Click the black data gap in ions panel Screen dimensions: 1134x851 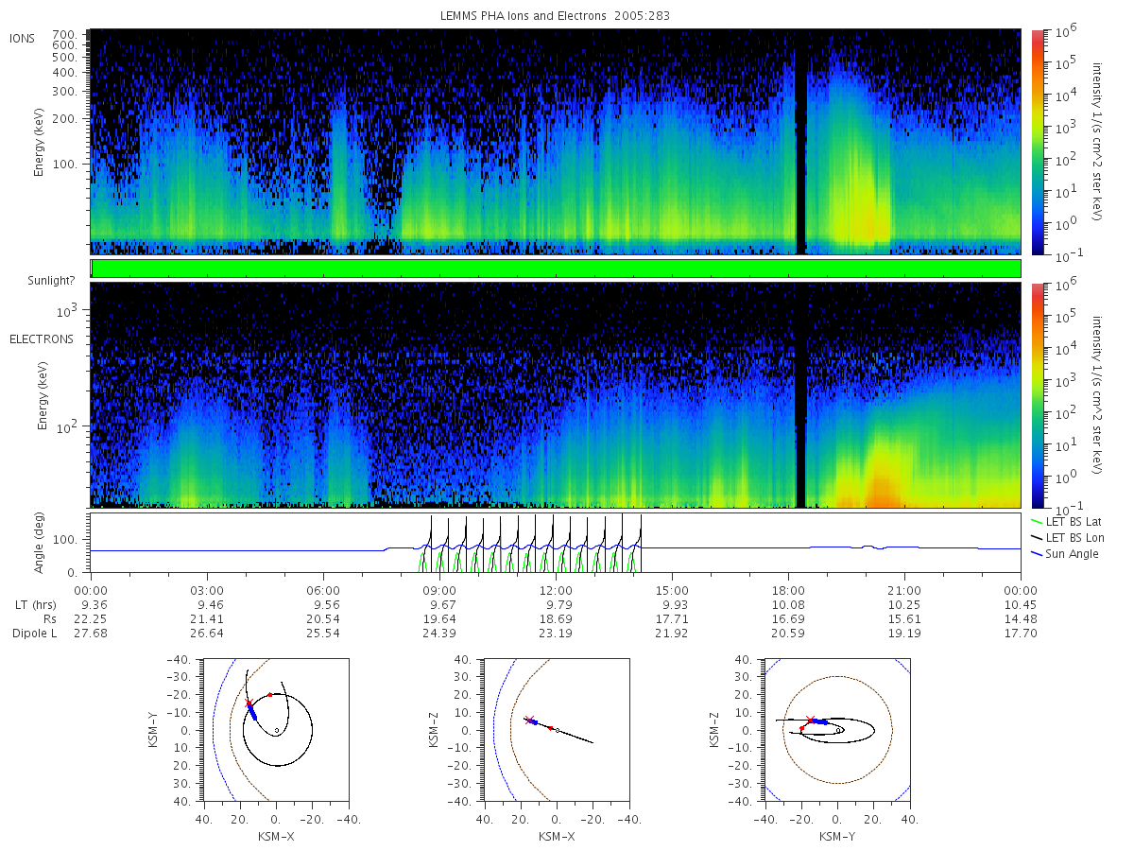tap(800, 142)
